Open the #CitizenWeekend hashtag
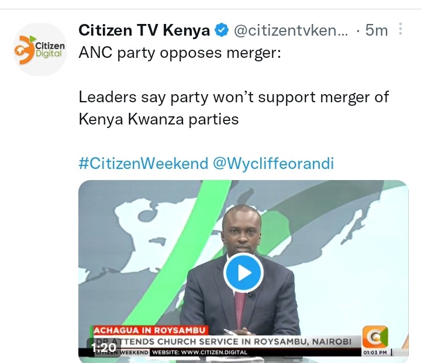The width and height of the screenshot is (421, 363). pyautogui.click(x=143, y=163)
